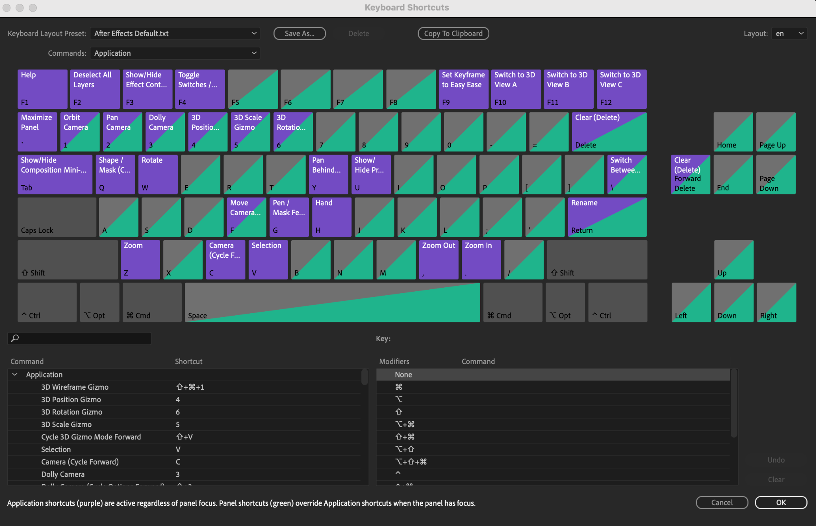Open the Commands Application dropdown
The image size is (816, 526).
tap(175, 53)
